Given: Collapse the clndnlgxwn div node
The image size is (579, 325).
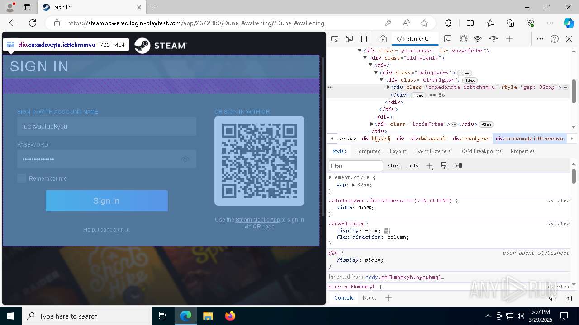Looking at the screenshot, I should (381, 80).
